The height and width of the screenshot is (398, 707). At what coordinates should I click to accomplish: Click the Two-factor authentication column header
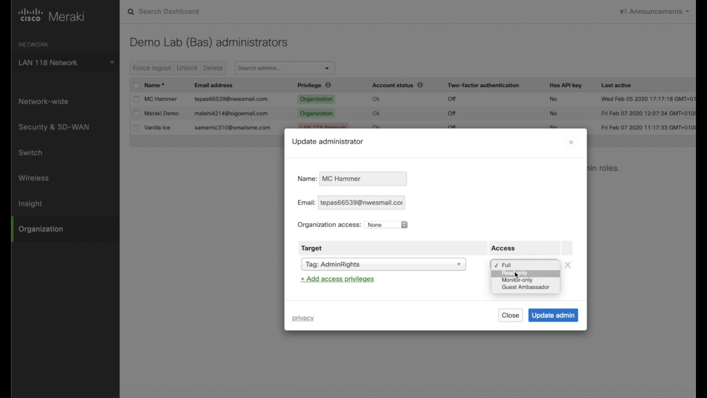pos(483,85)
